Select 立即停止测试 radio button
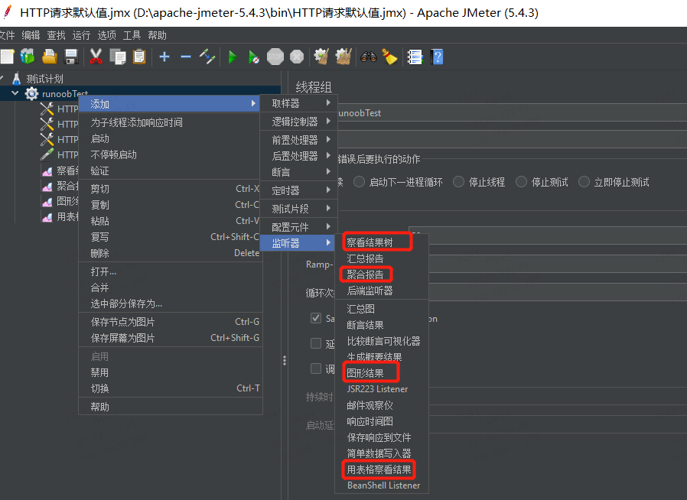 point(584,182)
